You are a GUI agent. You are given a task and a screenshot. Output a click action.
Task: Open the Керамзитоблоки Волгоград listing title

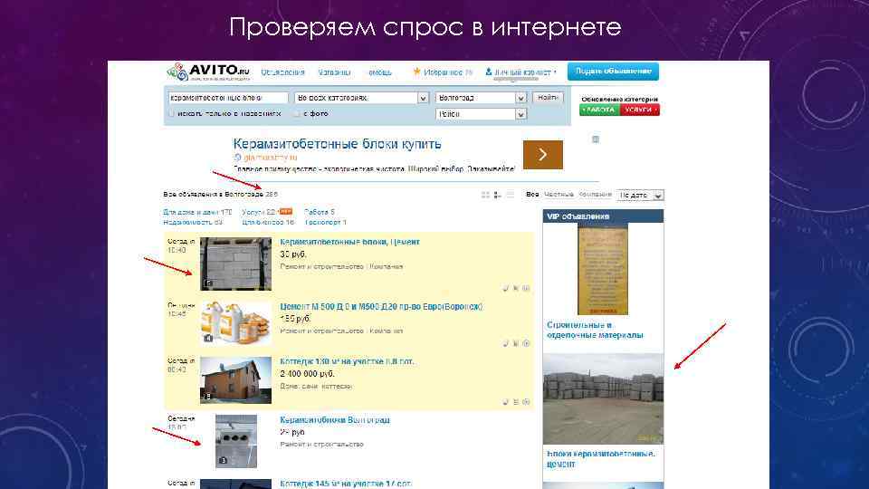click(x=335, y=420)
